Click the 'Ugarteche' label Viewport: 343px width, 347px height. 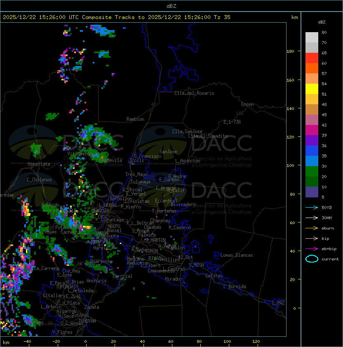coord(102,261)
